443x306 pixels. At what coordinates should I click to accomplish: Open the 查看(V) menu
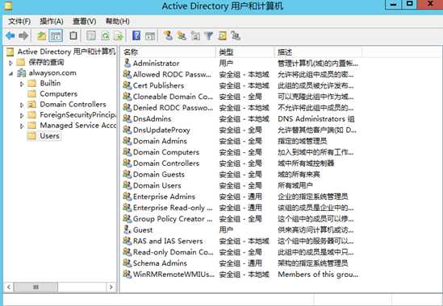click(84, 22)
